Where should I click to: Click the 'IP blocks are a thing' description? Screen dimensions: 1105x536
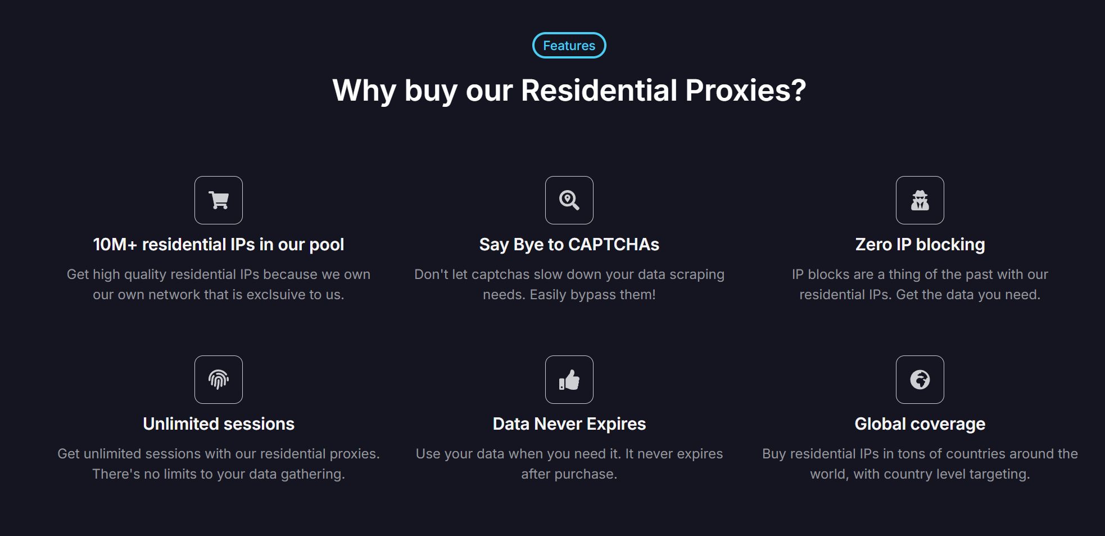coord(920,285)
